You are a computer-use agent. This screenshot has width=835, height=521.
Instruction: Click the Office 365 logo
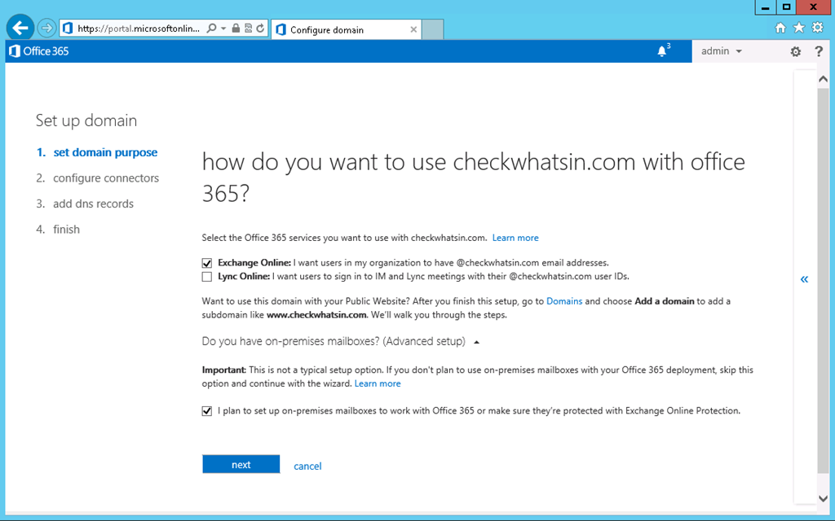point(39,51)
